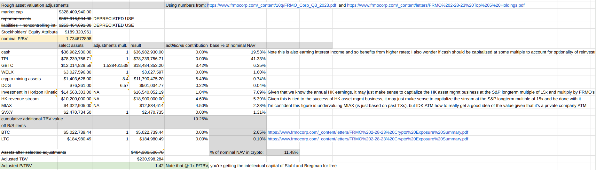Click the MIAX undervaluing note text
The width and height of the screenshot is (596, 170).
click(x=427, y=105)
